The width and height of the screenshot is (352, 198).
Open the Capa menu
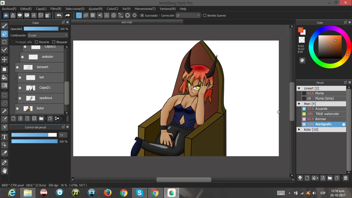(41, 9)
